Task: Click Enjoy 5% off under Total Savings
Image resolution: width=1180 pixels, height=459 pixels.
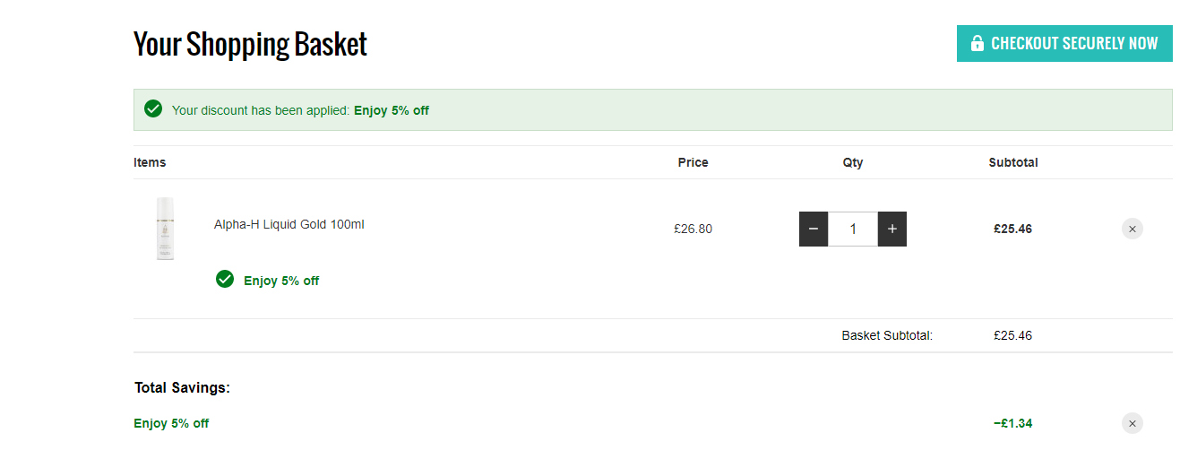Action: [171, 423]
